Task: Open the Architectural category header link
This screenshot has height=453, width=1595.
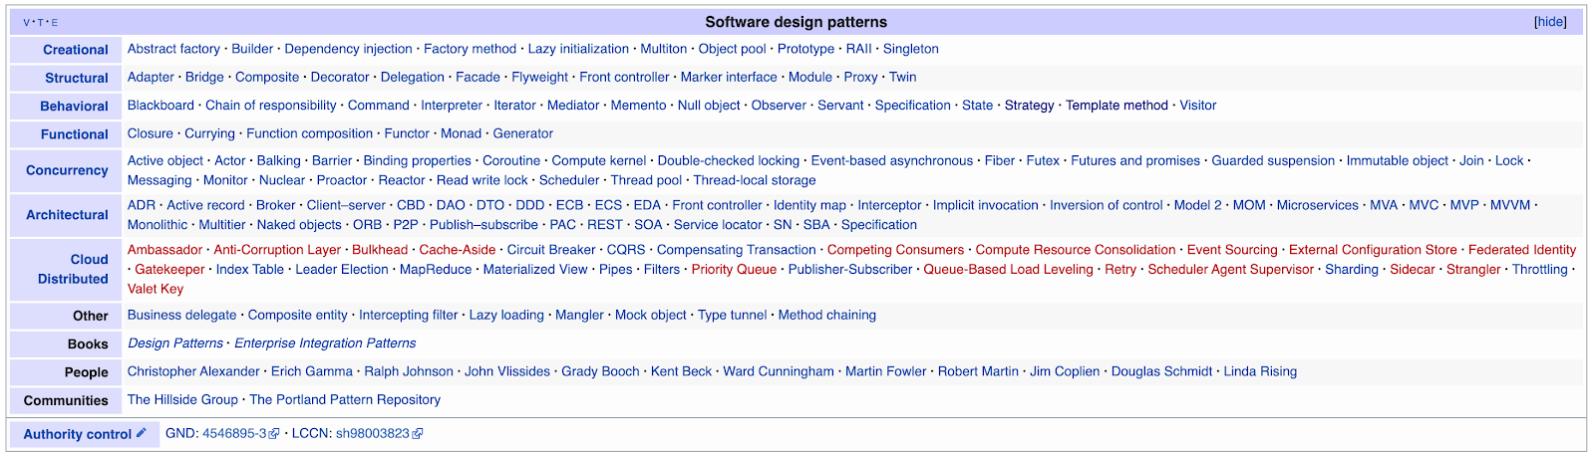Action: pyautogui.click(x=67, y=215)
